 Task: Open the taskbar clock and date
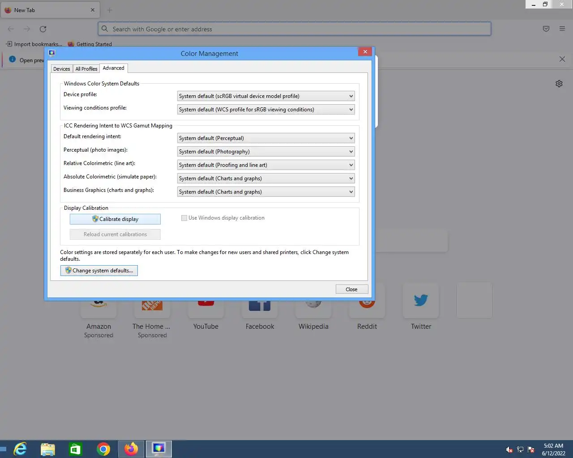[553, 450]
